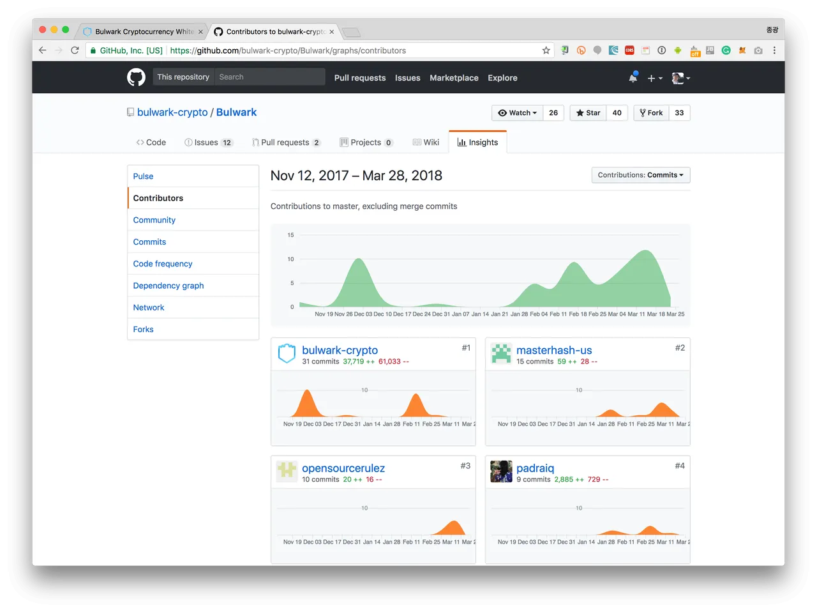Go back in browser history
The width and height of the screenshot is (817, 612).
click(x=43, y=50)
